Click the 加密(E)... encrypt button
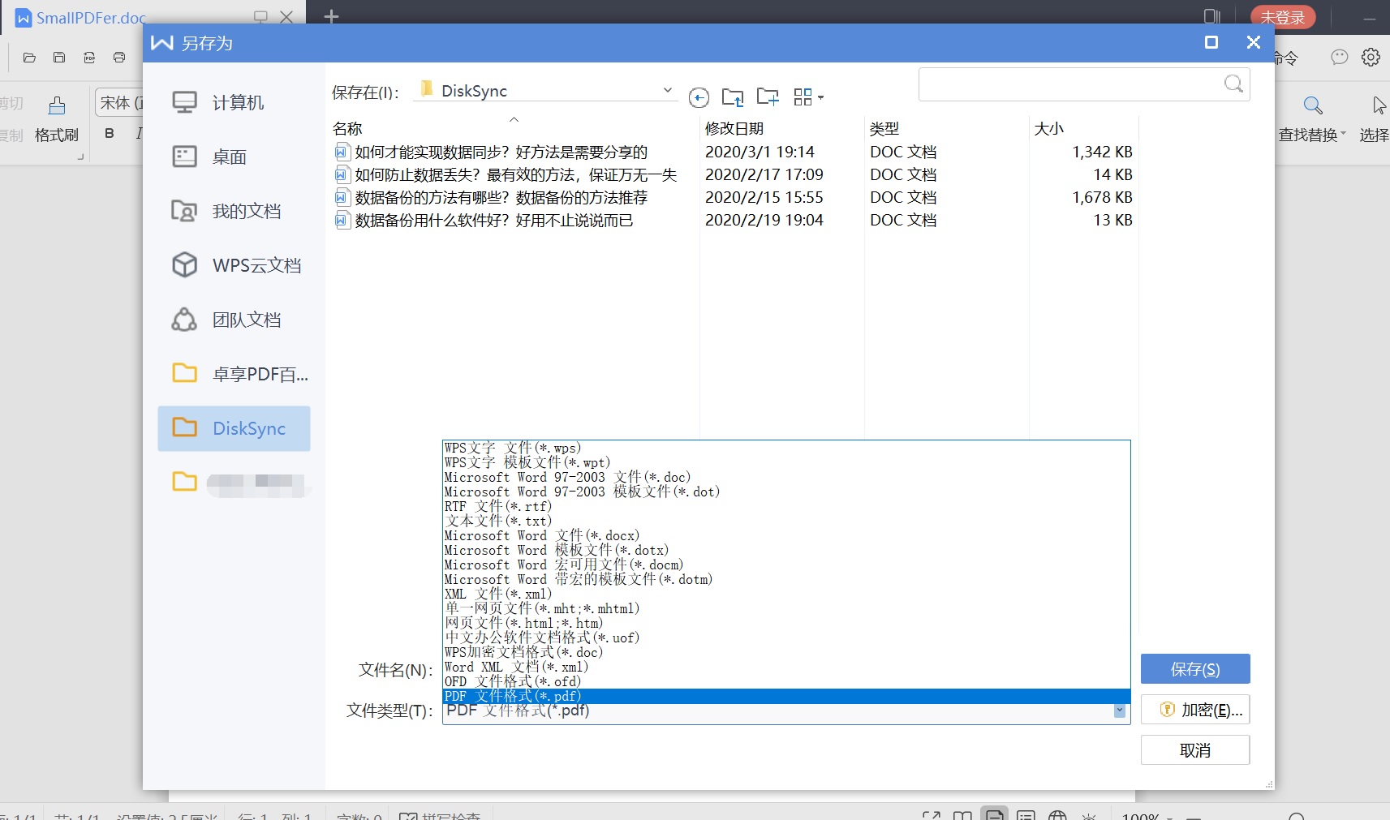 click(x=1195, y=710)
